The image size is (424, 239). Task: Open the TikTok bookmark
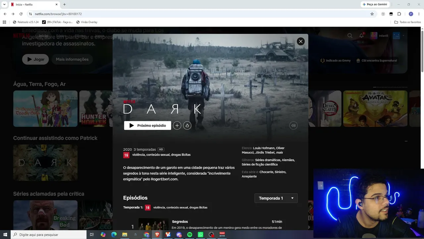57,22
